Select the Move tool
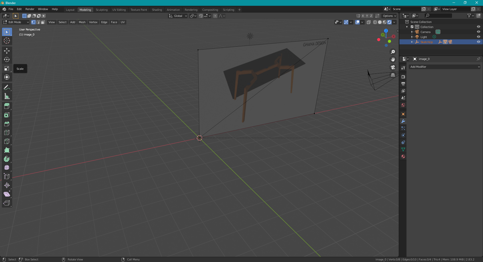The image size is (483, 262). 7,51
